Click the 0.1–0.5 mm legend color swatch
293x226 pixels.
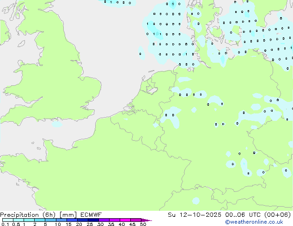click(x=8, y=220)
